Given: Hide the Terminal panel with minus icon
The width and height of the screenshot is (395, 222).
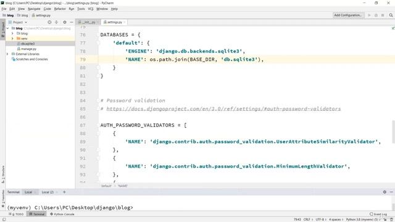Looking at the screenshot, I should [x=391, y=192].
